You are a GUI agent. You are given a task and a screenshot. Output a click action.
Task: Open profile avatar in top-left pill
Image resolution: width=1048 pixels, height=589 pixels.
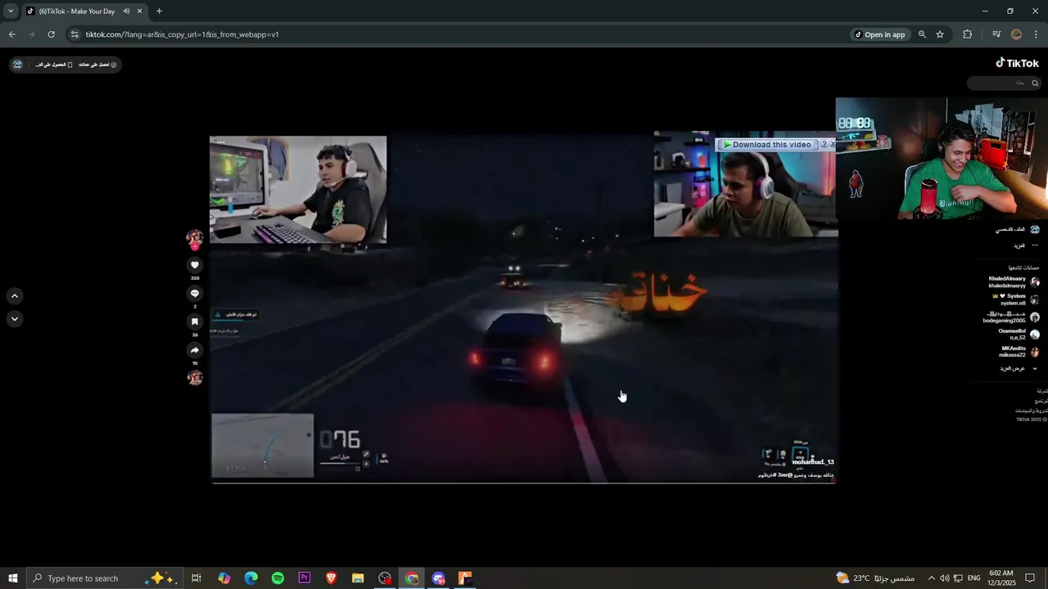coord(17,65)
